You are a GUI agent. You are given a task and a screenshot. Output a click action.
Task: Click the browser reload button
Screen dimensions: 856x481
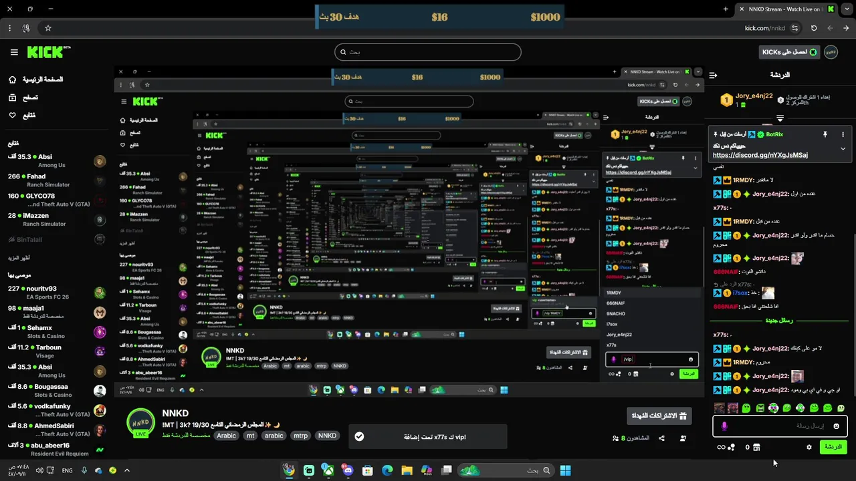(x=814, y=28)
